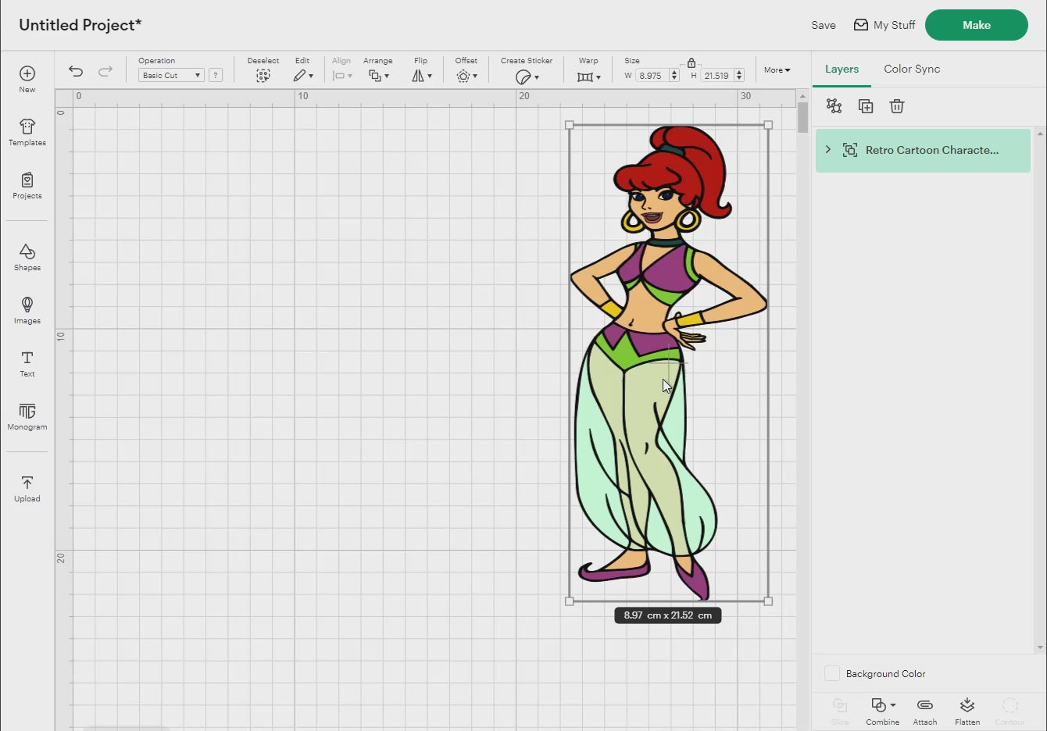Screen dimensions: 1047x731
Task: Enable the Background Color checkbox
Action: 832,673
